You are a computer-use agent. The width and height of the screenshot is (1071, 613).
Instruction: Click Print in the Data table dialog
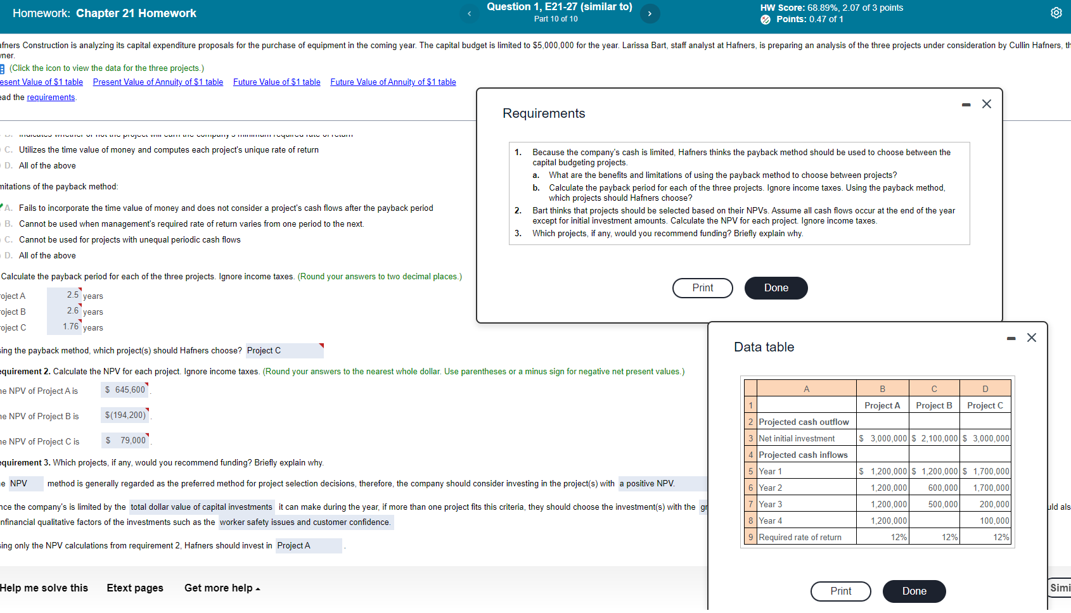click(841, 591)
